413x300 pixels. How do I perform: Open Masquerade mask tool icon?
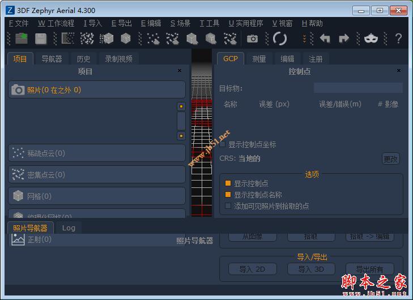point(371,38)
